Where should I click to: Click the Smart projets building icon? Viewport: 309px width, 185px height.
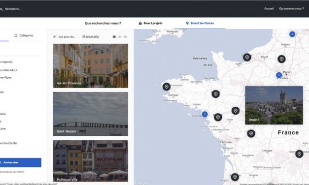point(140,23)
